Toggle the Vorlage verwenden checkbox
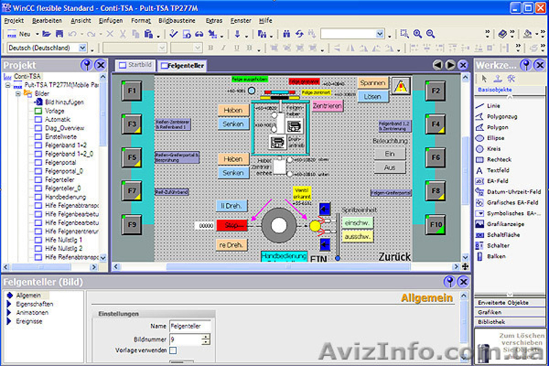This screenshot has height=366, width=549. click(x=173, y=351)
